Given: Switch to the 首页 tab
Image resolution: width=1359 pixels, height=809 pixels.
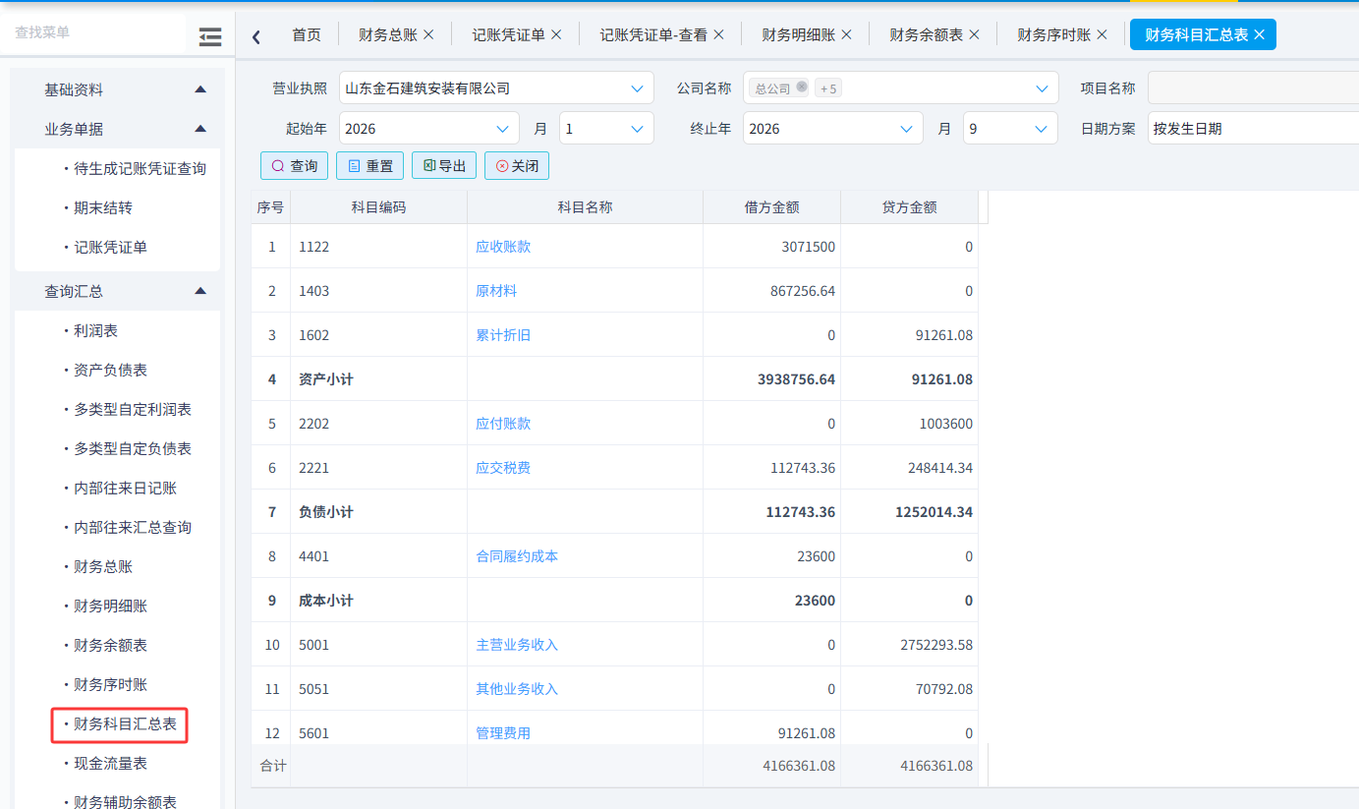Looking at the screenshot, I should pos(307,34).
